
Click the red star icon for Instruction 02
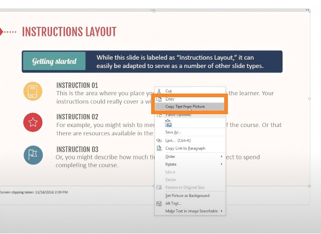coord(33,122)
